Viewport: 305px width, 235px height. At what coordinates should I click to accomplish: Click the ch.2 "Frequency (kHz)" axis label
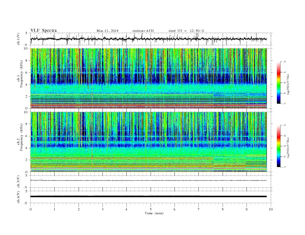22,137
